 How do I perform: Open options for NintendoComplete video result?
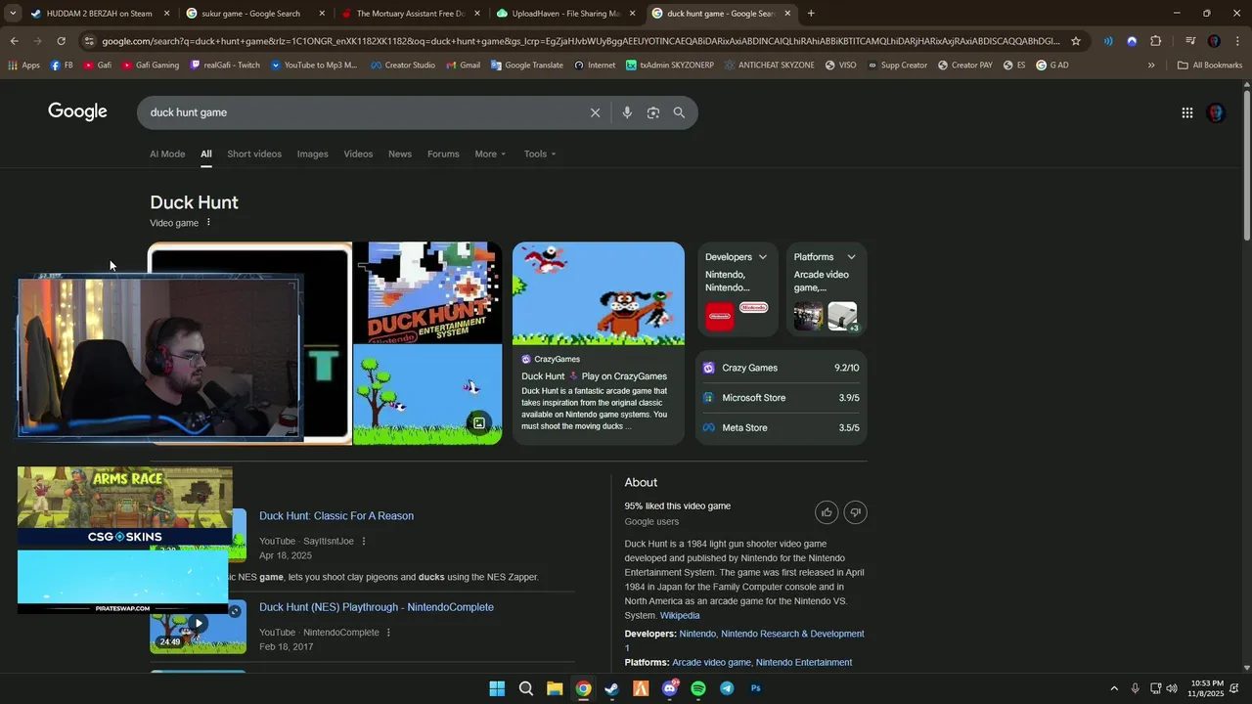pos(388,633)
